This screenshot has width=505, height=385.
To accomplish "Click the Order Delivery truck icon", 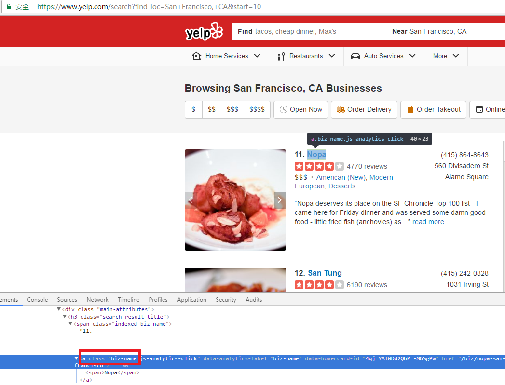I will 341,109.
